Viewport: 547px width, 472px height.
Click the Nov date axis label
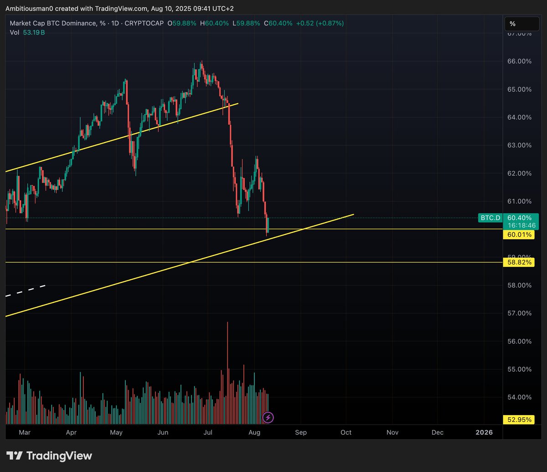(x=392, y=432)
